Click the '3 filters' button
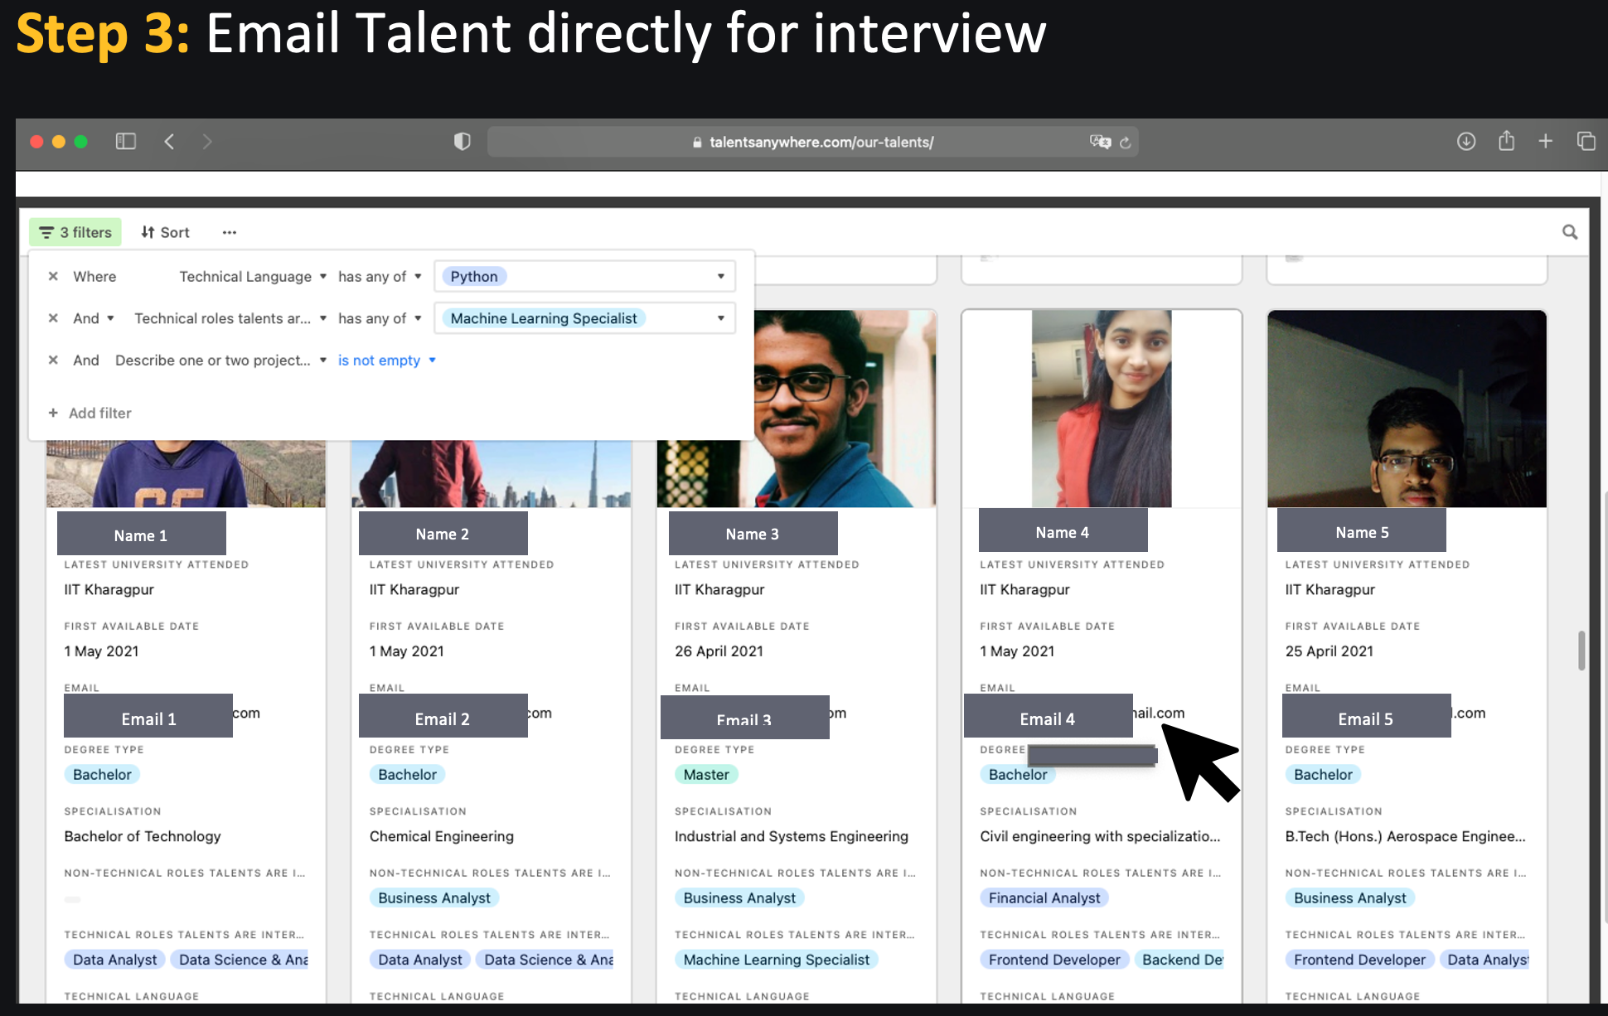The height and width of the screenshot is (1016, 1608). [x=75, y=232]
